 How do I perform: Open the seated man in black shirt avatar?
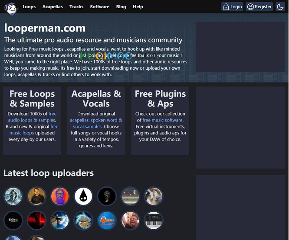click(36, 196)
